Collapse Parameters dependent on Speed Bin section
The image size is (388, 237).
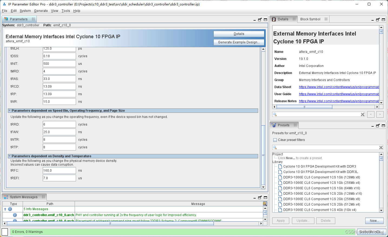(x=9, y=111)
